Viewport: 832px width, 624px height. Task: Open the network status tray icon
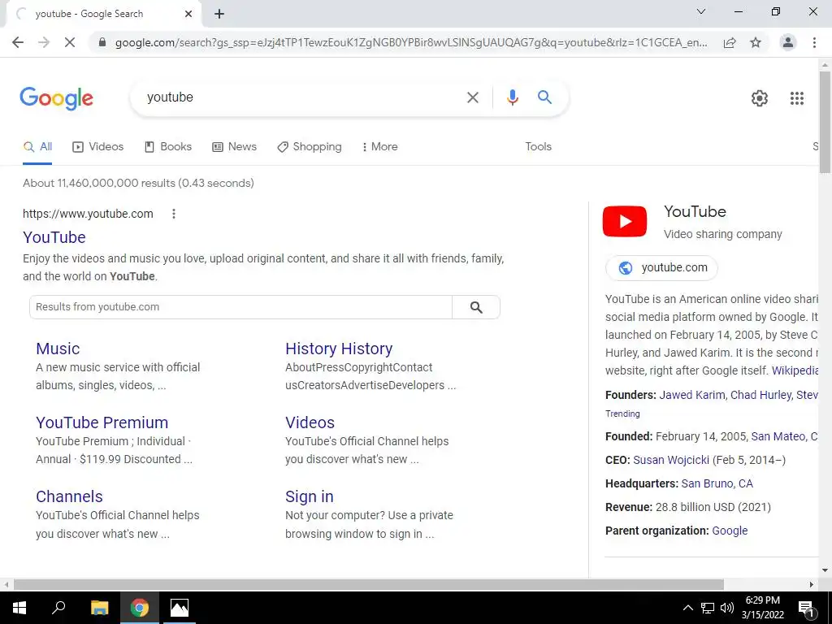pos(708,608)
